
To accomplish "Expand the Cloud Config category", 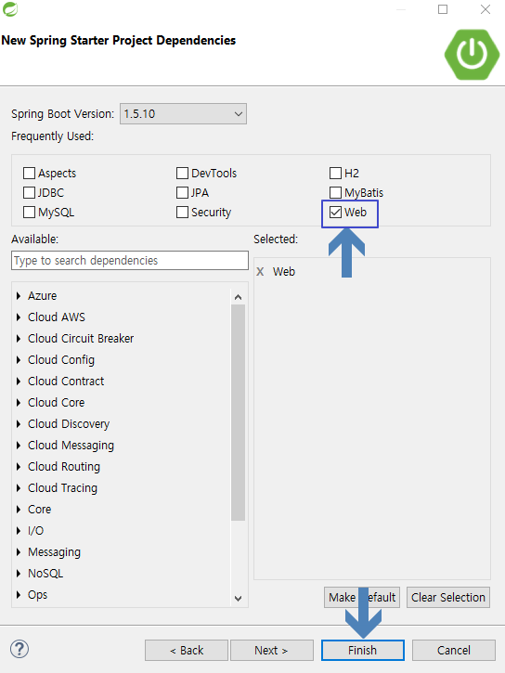I will (19, 359).
